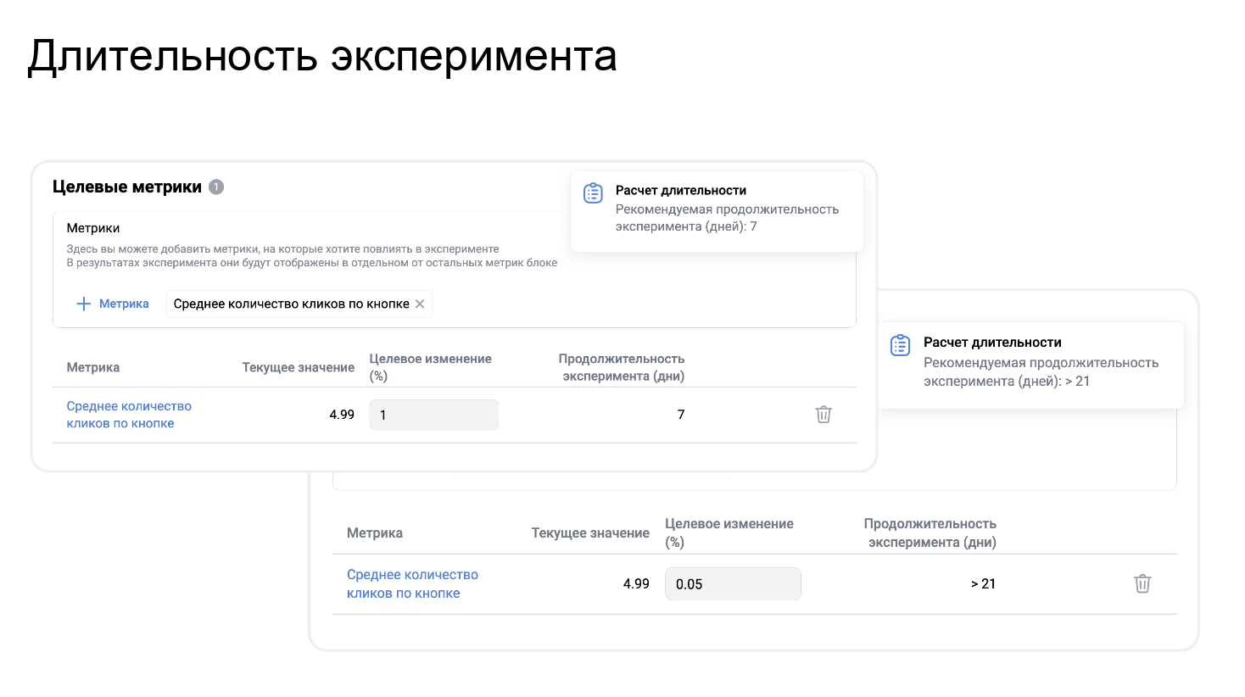Image resolution: width=1245 pixels, height=697 pixels.
Task: Click Продолжительность эксперимента header in upper table
Action: pyautogui.click(x=622, y=367)
